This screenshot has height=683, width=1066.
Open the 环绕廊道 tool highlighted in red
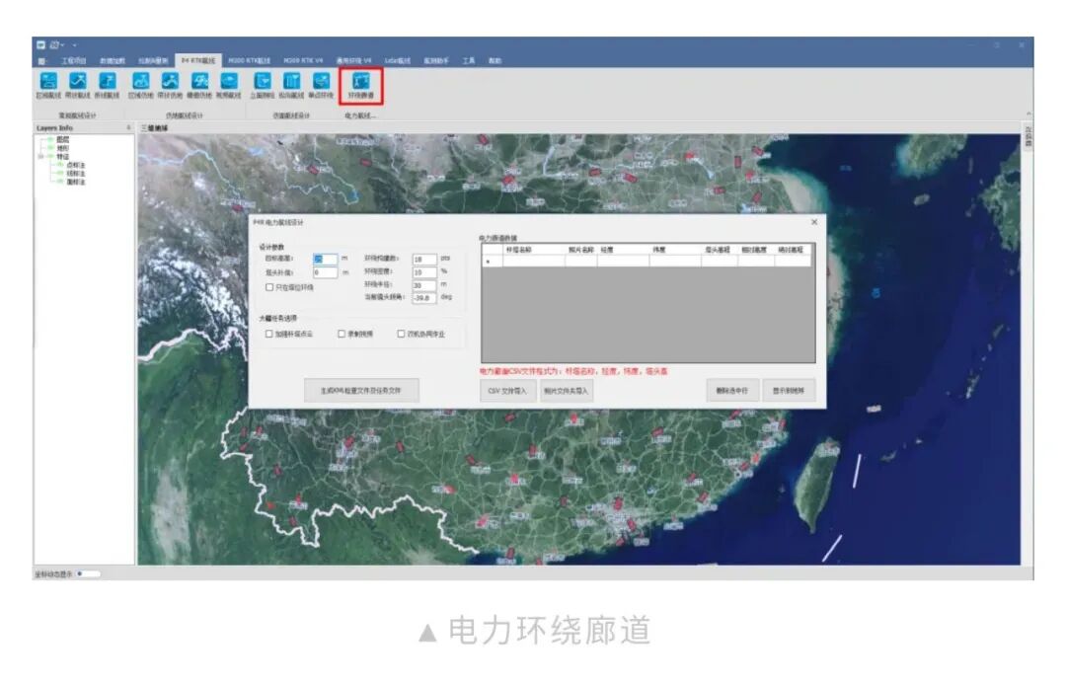coord(361,86)
